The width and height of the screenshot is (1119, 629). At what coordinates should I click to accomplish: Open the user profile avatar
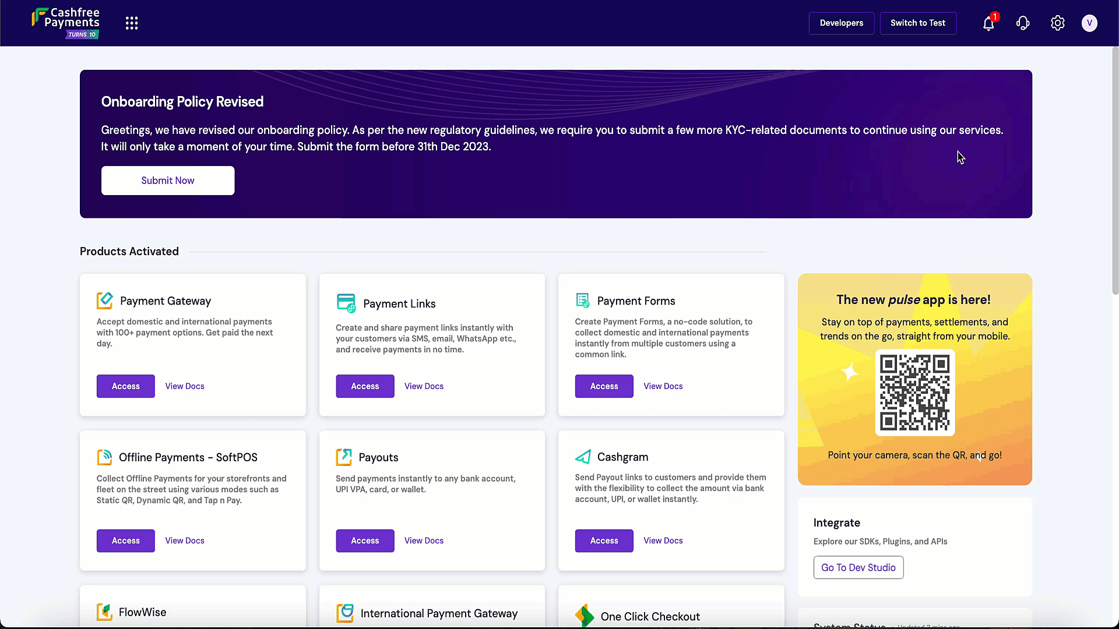[1089, 23]
